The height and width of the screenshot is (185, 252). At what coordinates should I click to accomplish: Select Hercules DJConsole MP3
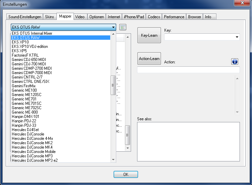point(61,156)
